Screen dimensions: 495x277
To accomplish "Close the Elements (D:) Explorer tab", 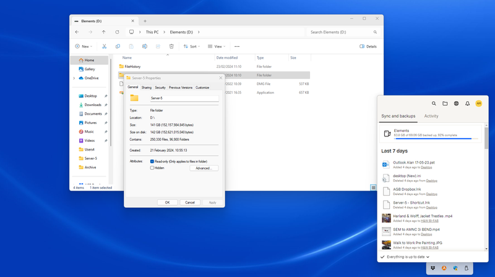I will 132,21.
